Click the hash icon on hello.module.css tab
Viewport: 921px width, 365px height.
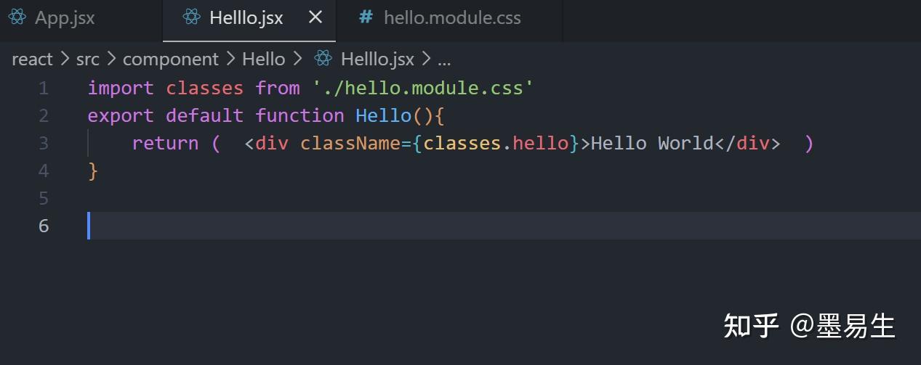click(366, 17)
